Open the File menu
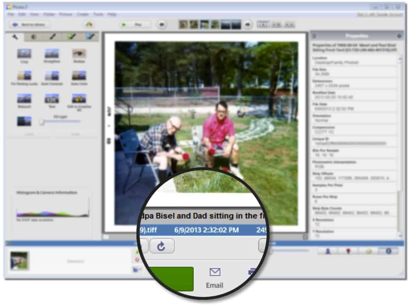Image resolution: width=408 pixels, height=306 pixels. coord(10,14)
